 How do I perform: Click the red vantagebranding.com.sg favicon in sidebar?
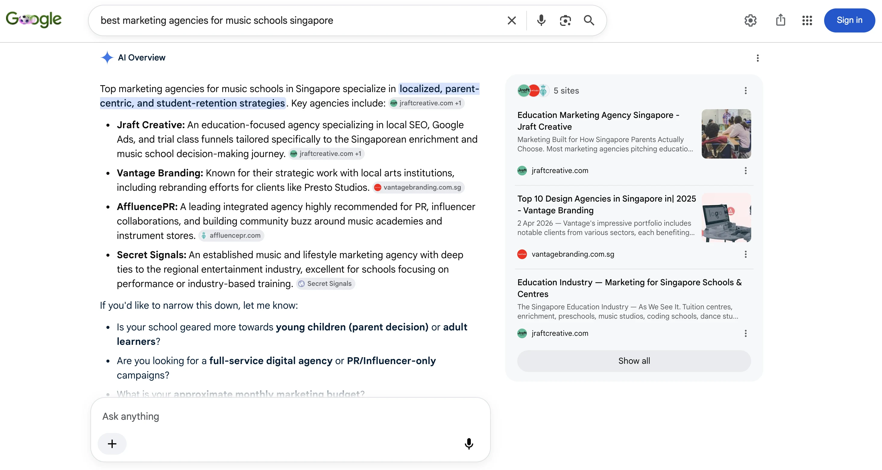[x=522, y=254]
